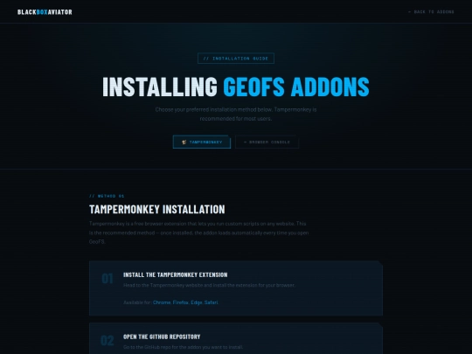Viewport: 472px width, 354px height.
Task: Click Install the Tampermonkey Extension step title
Action: coord(176,274)
